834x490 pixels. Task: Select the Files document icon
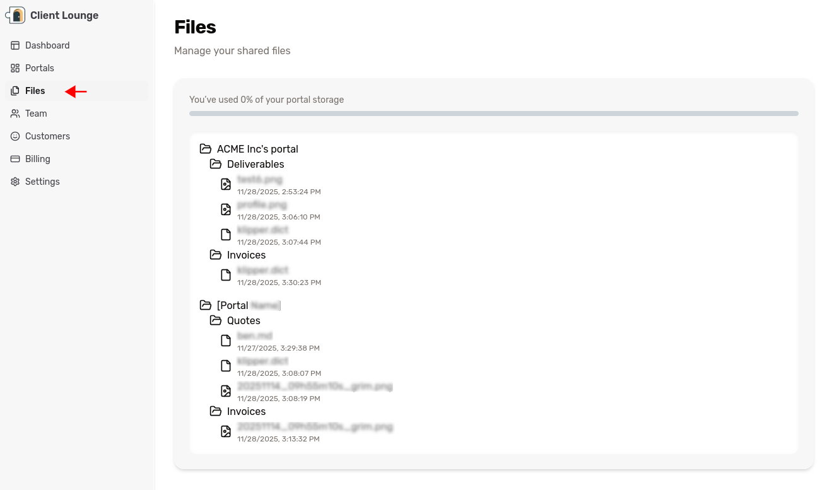point(15,90)
